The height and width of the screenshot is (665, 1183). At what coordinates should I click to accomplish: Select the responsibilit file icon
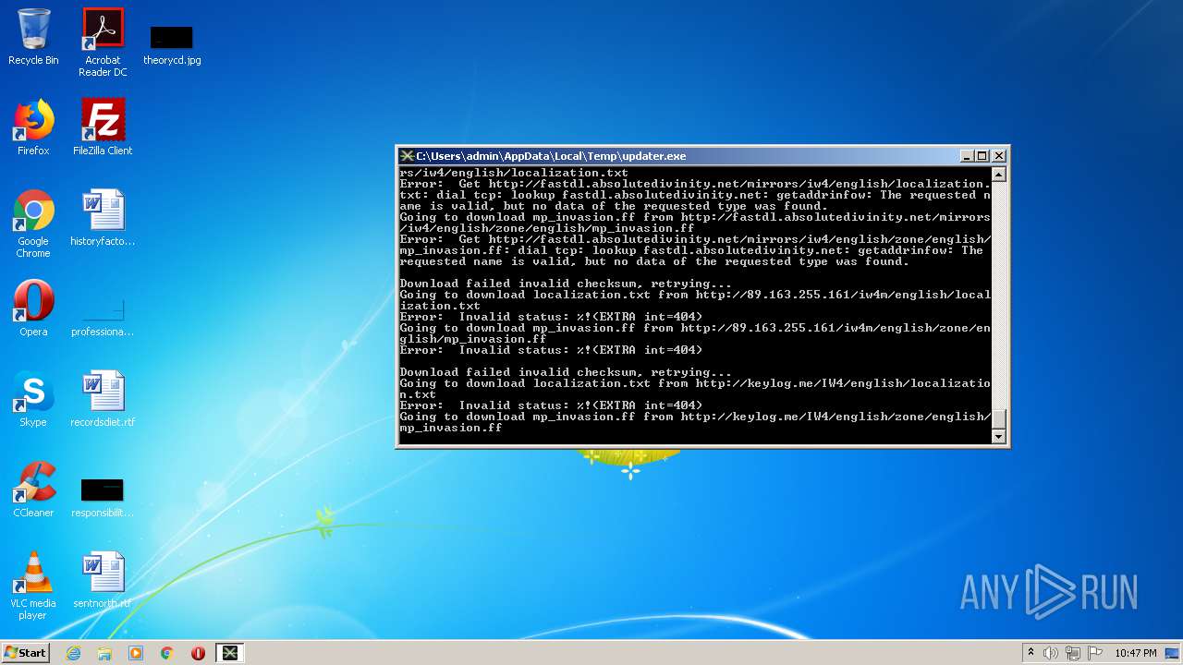pyautogui.click(x=103, y=497)
